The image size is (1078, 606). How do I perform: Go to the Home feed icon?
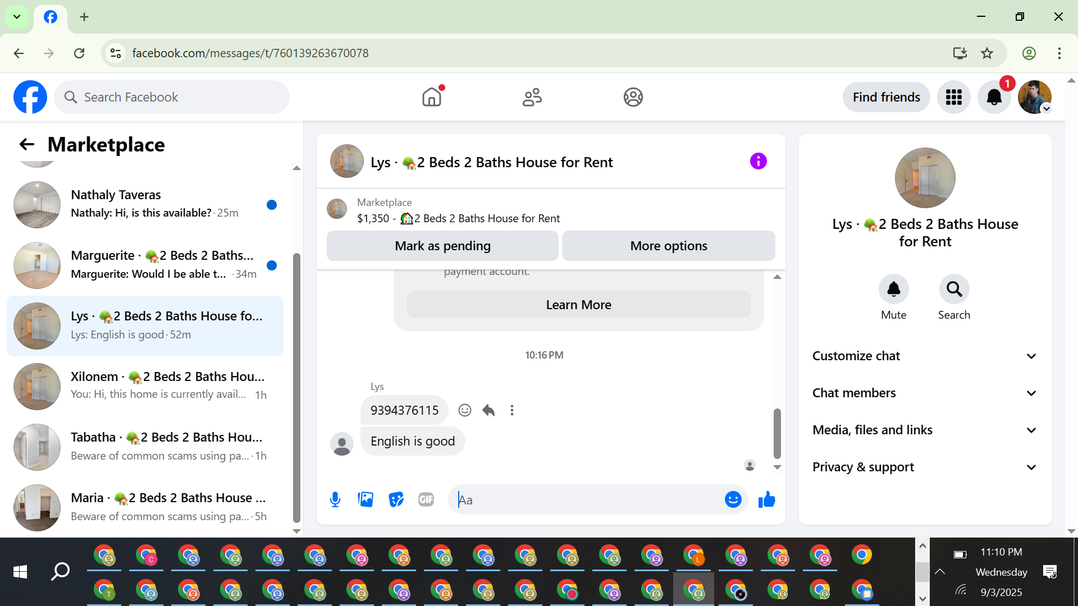tap(432, 97)
